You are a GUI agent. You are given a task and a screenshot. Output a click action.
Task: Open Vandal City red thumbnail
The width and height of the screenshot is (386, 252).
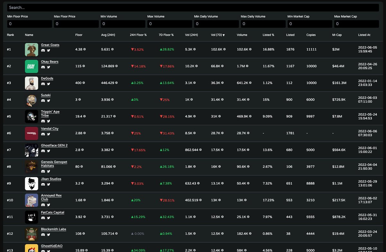click(x=32, y=133)
